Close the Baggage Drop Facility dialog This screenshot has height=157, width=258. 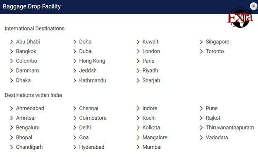[253, 6]
